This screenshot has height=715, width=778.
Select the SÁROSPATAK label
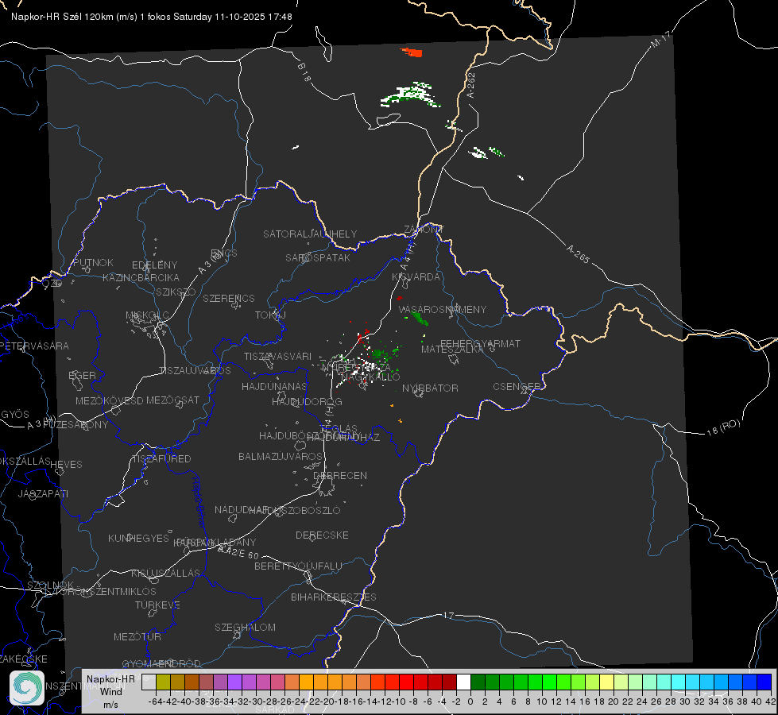point(318,257)
